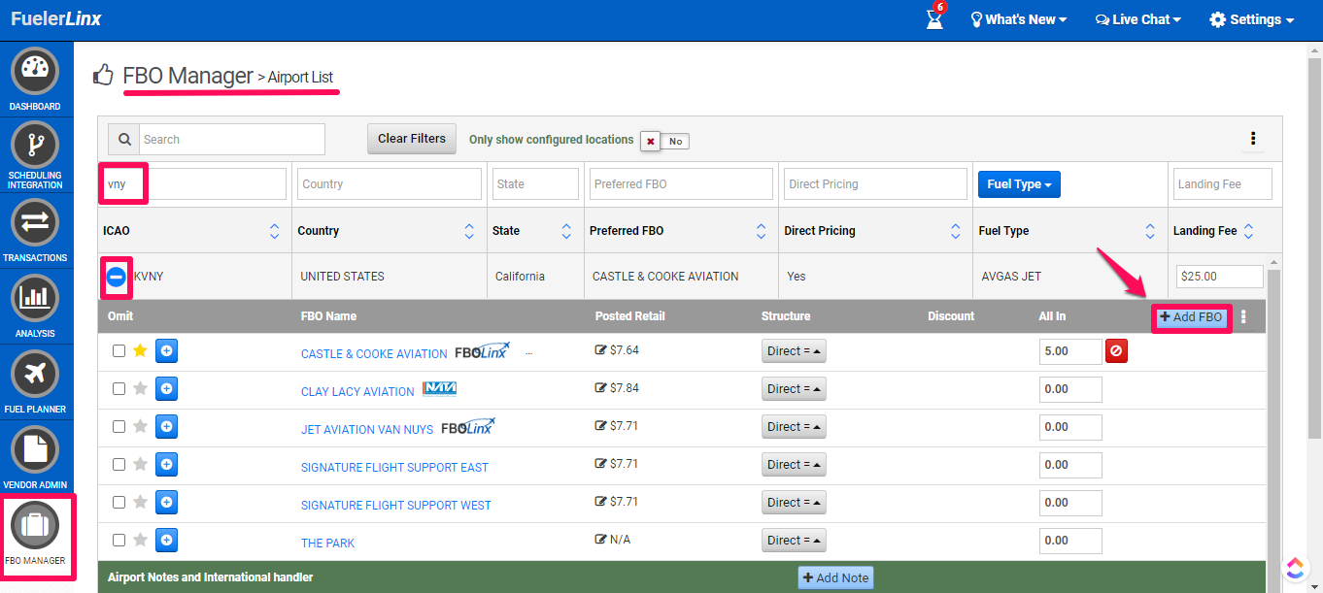Click the search magnifier icon

tap(124, 139)
